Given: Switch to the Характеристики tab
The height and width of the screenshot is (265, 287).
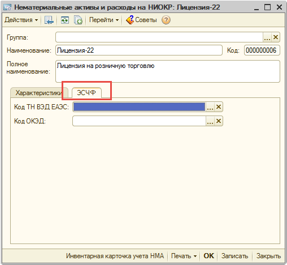Looking at the screenshot, I should click(38, 93).
